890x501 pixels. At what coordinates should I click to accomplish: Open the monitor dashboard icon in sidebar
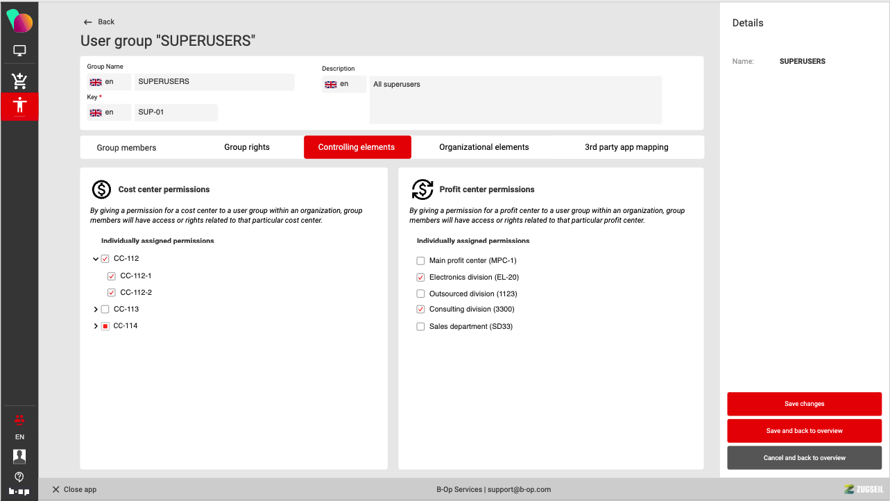[19, 51]
